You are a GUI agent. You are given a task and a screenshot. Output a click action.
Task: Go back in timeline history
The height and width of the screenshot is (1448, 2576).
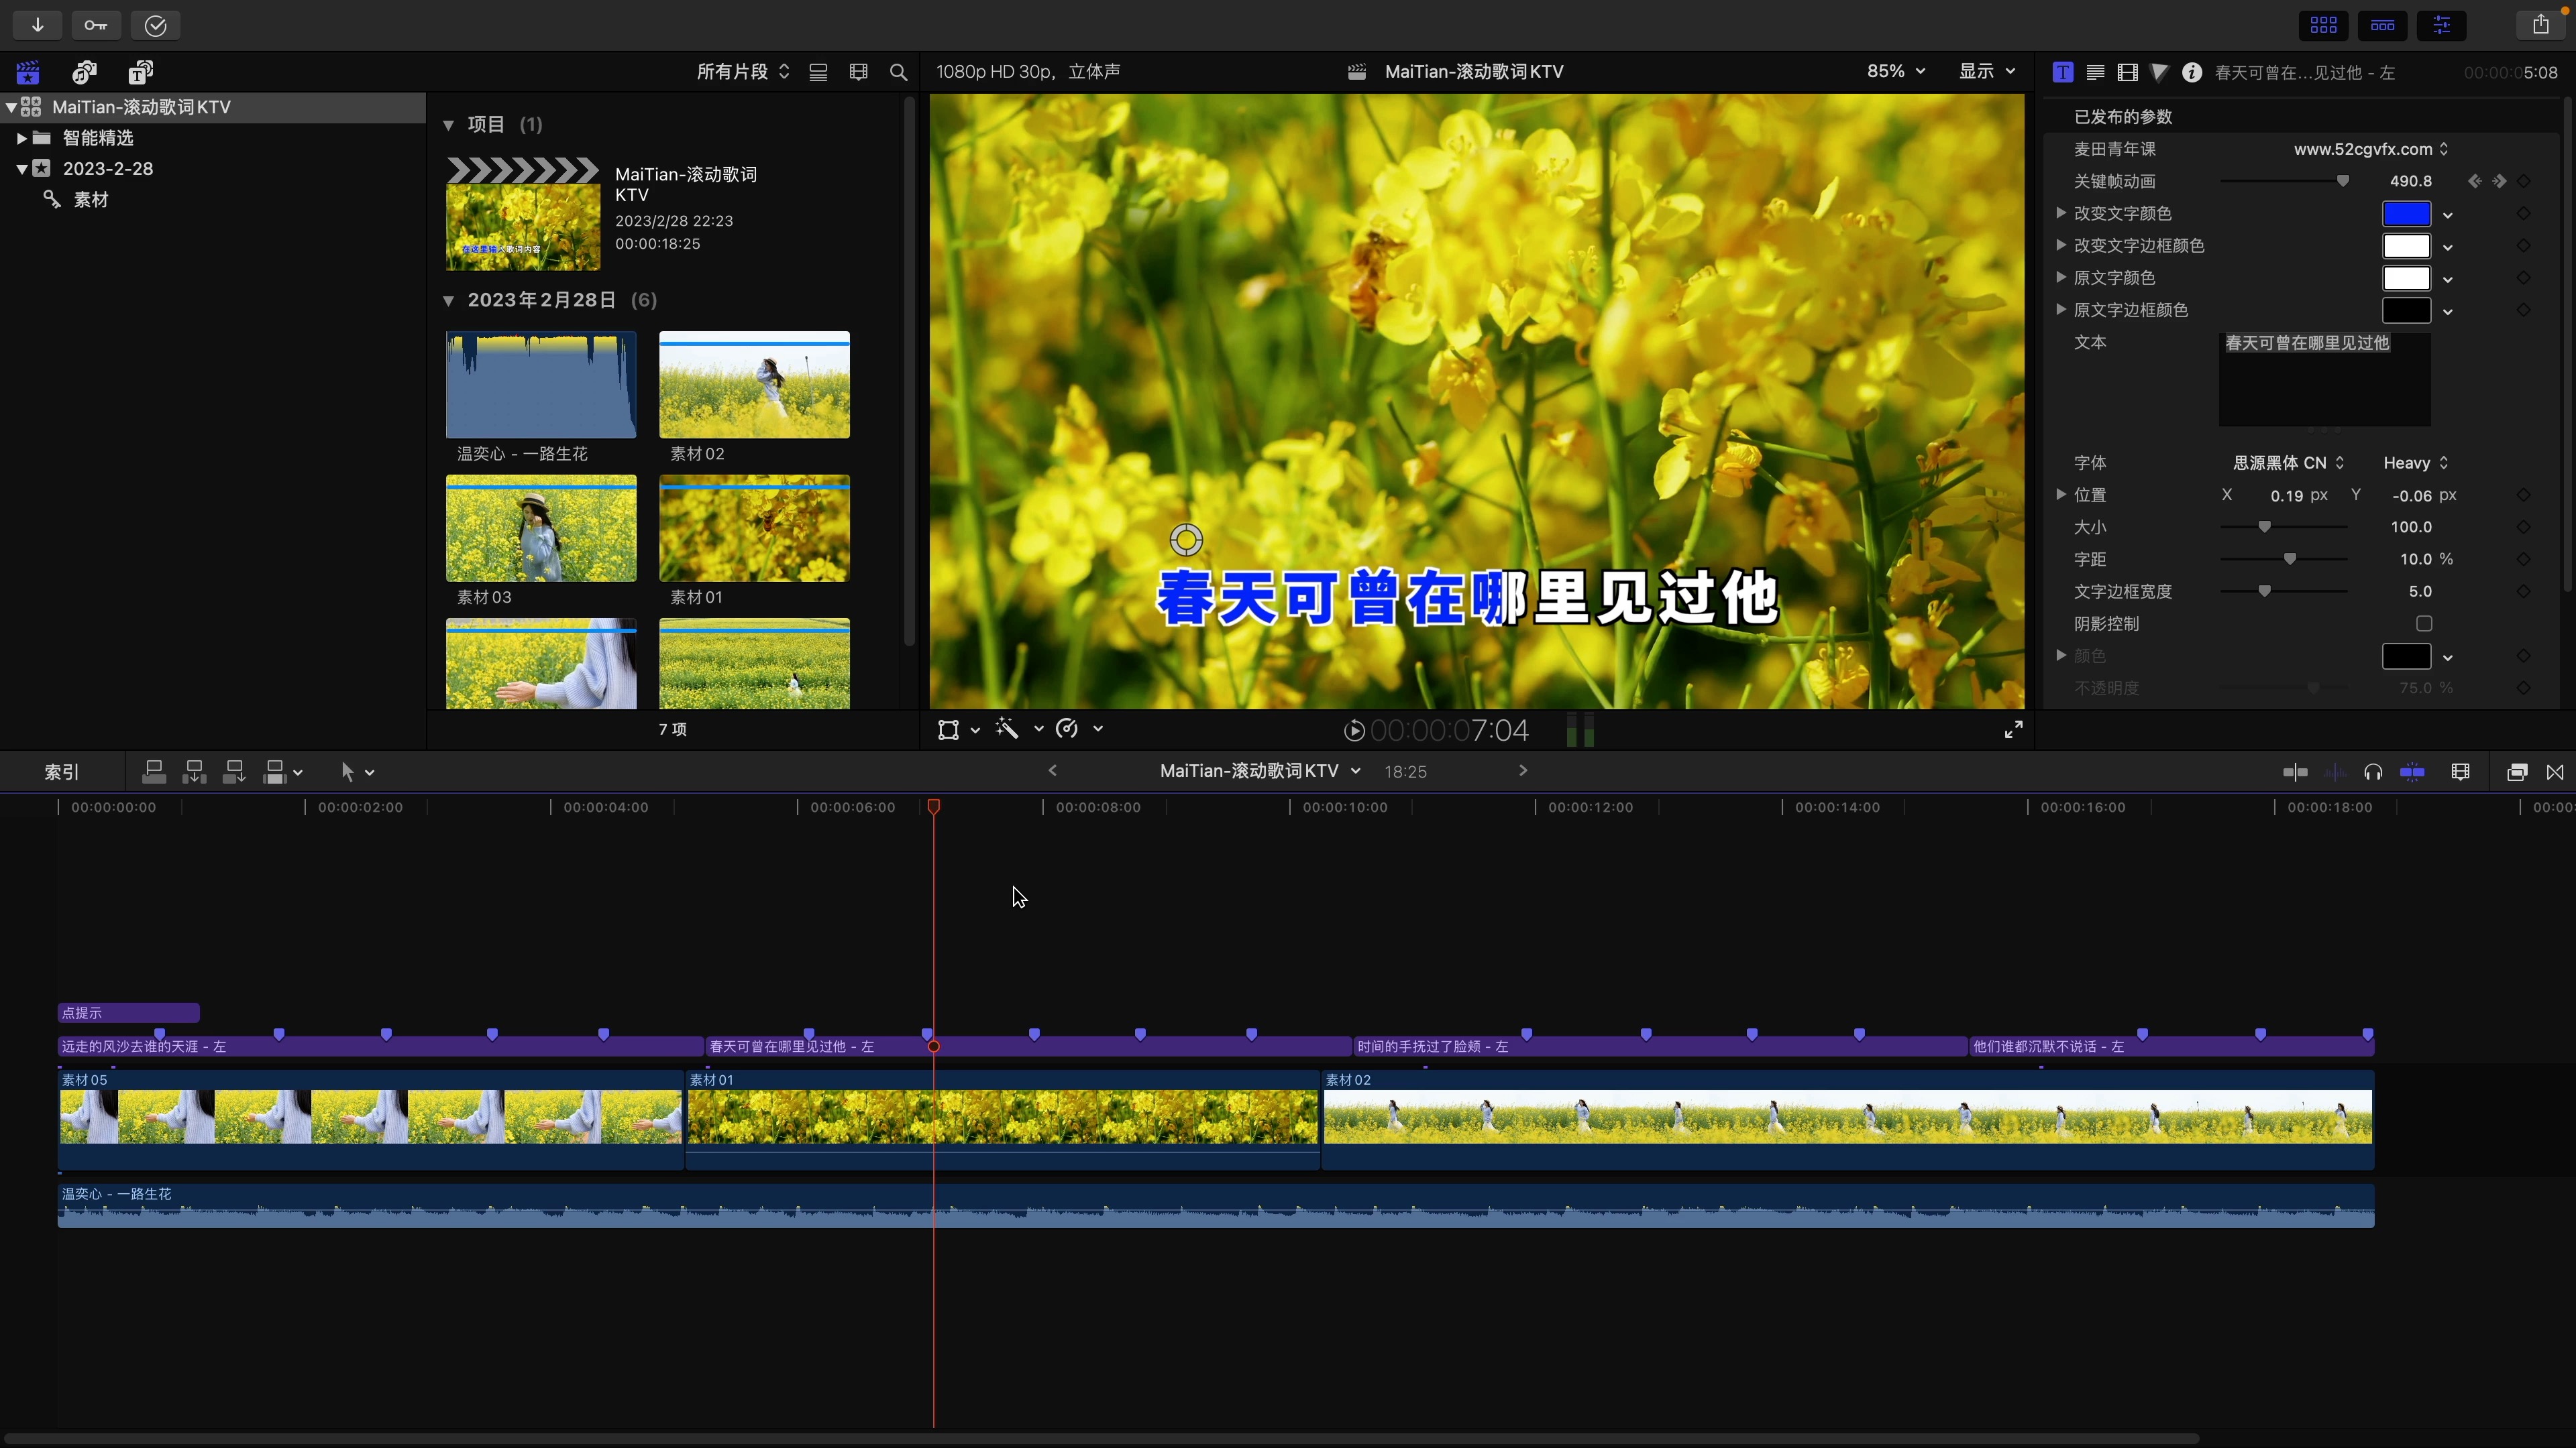tap(1052, 770)
